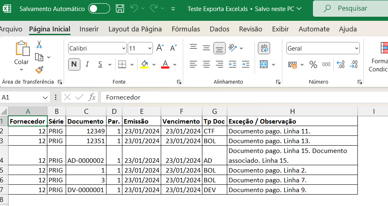Decrease indent in cell

click(233, 64)
